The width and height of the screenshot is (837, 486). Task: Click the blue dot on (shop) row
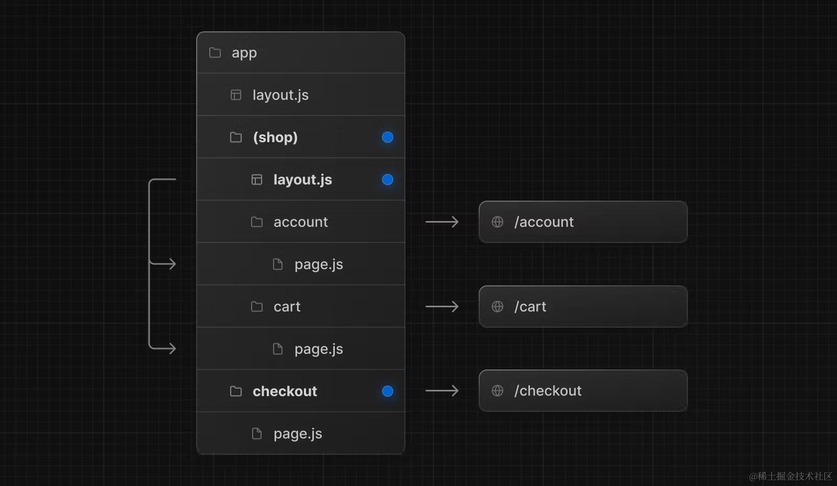click(x=388, y=137)
